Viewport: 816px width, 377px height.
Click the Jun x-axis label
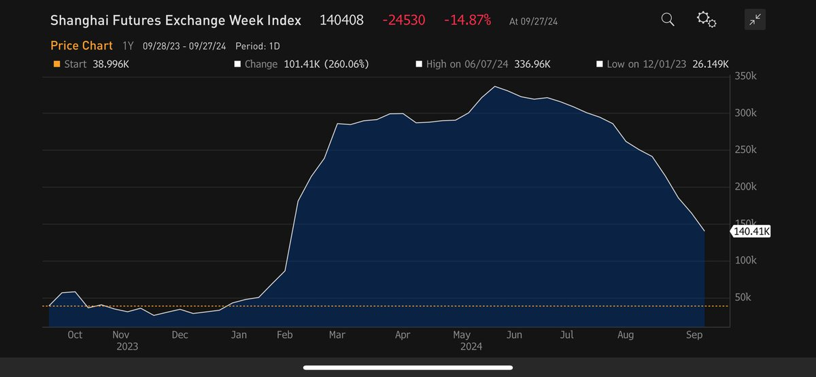(x=515, y=335)
